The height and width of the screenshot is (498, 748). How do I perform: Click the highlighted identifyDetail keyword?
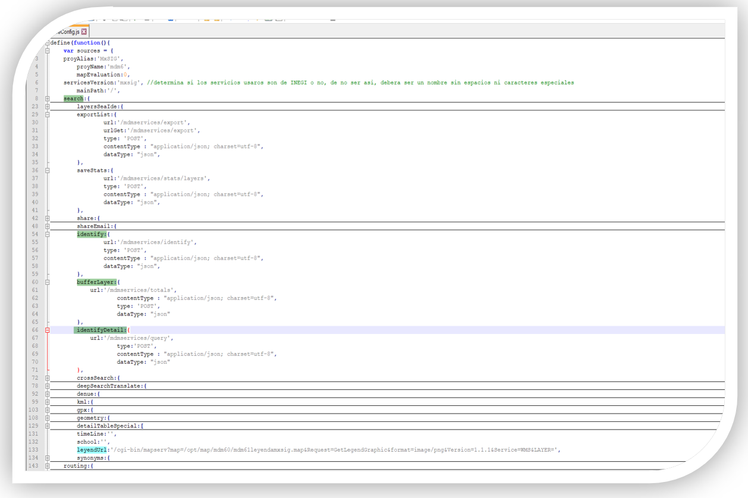[101, 330]
